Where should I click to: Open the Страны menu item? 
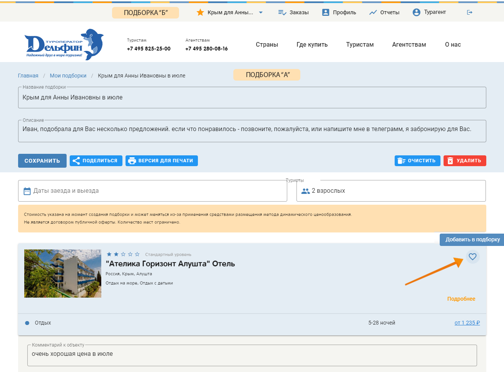267,45
